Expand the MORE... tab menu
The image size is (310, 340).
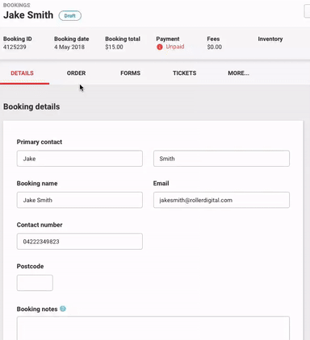tap(238, 73)
